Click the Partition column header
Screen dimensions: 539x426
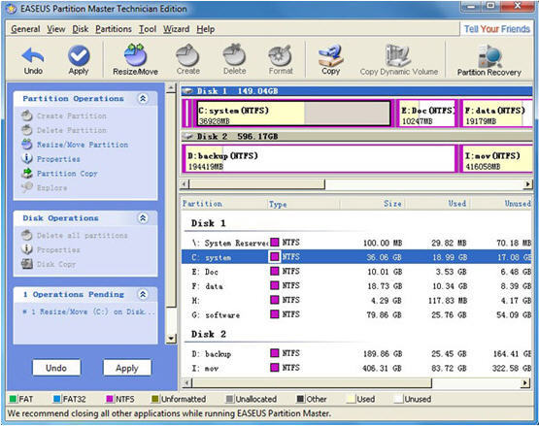point(223,204)
